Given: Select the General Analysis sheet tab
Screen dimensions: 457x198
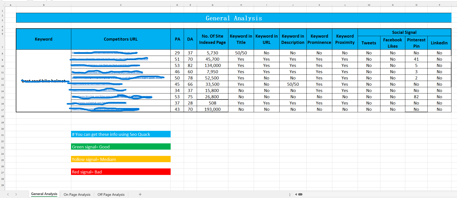Looking at the screenshot, I should coord(44,194).
